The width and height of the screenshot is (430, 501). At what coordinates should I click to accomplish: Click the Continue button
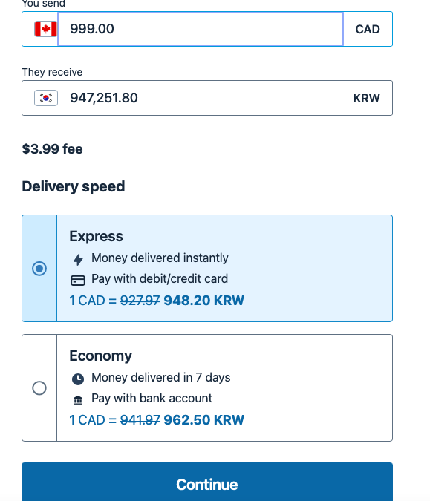207,482
